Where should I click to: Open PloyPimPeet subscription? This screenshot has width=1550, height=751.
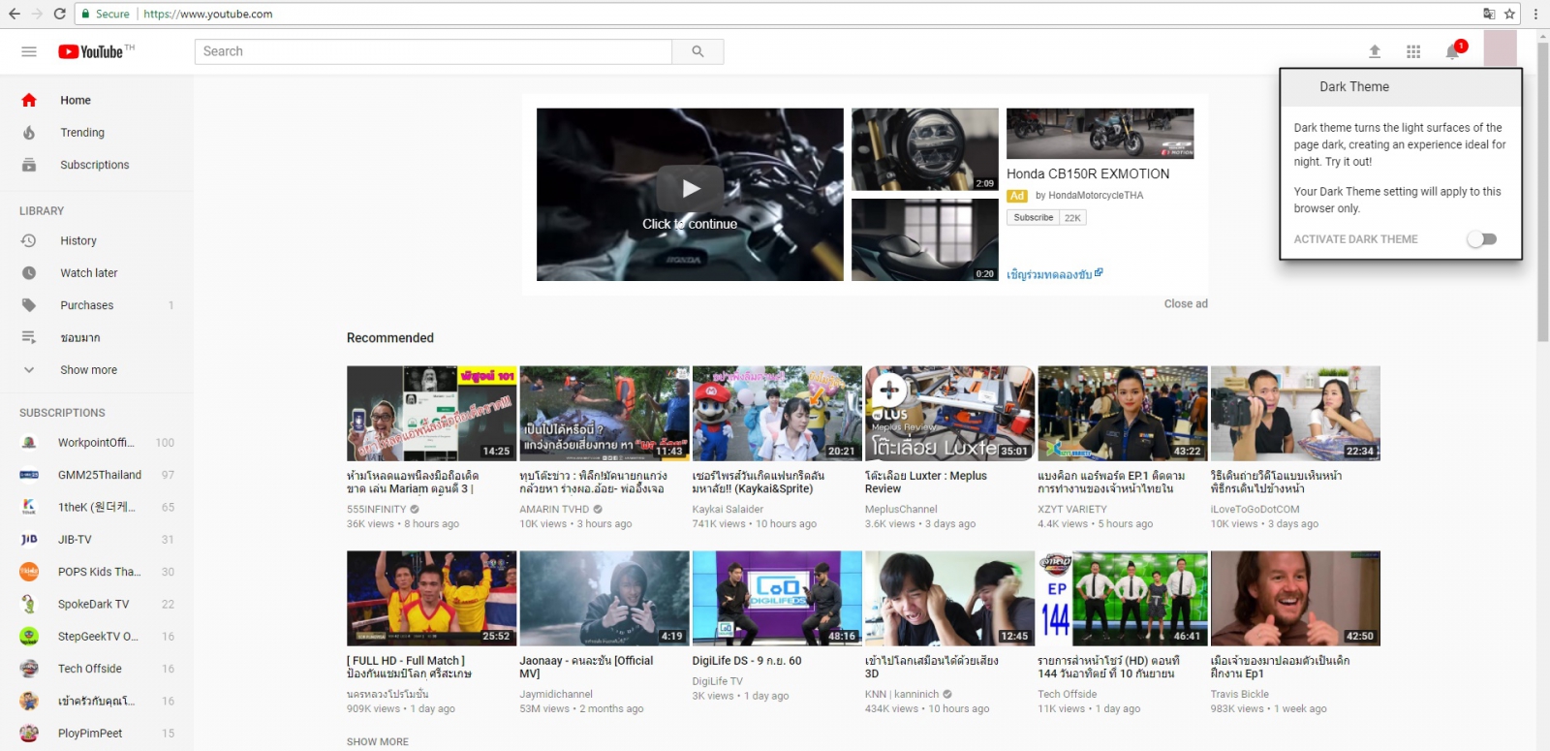tap(90, 734)
